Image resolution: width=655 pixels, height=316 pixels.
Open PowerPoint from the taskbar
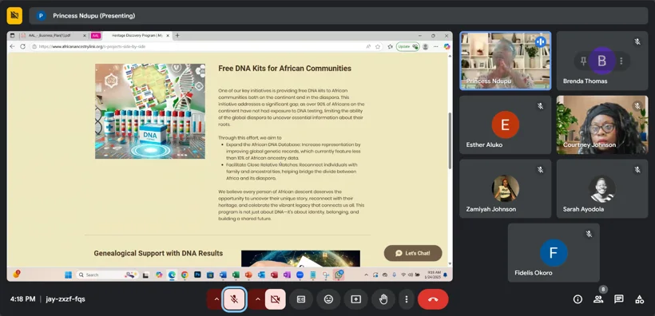point(248,275)
